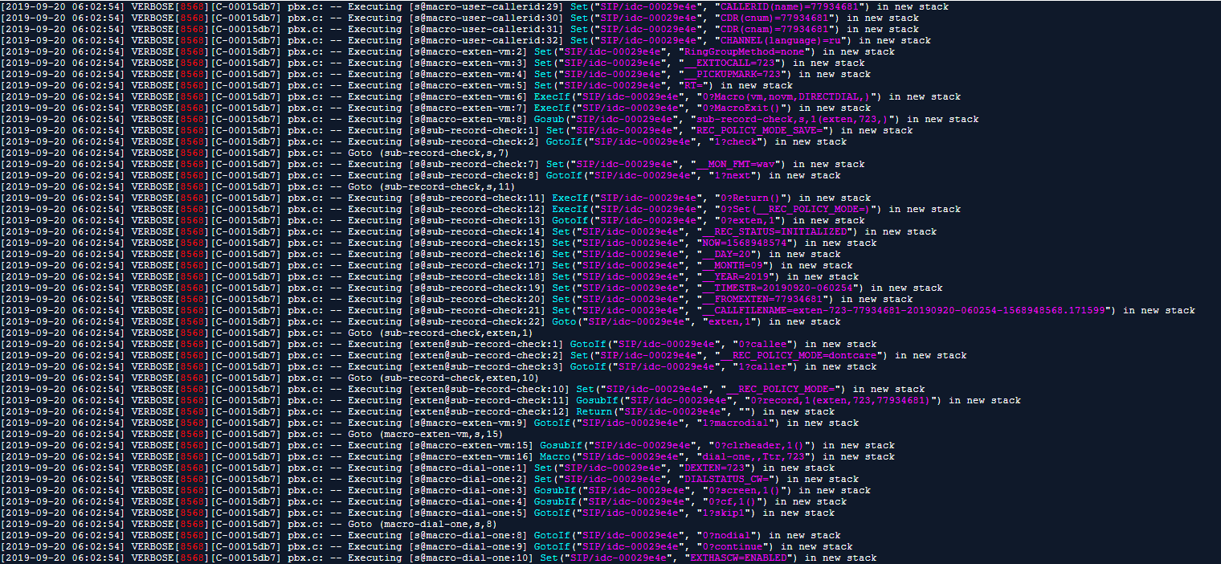1221x564 pixels.
Task: Click the [s@macro-exten-vm:16] context label
Action: click(x=470, y=456)
